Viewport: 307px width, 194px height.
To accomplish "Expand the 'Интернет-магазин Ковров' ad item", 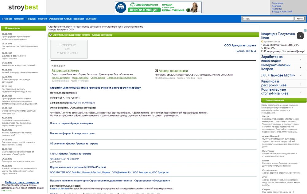I will point(300,67).
